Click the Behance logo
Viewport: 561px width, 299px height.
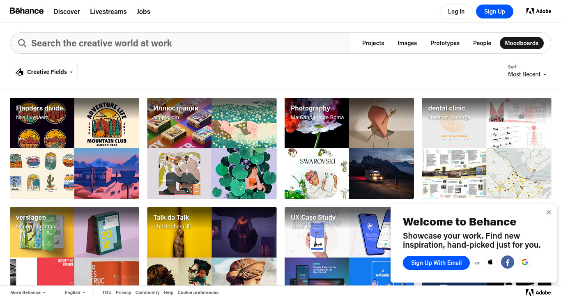[x=27, y=11]
